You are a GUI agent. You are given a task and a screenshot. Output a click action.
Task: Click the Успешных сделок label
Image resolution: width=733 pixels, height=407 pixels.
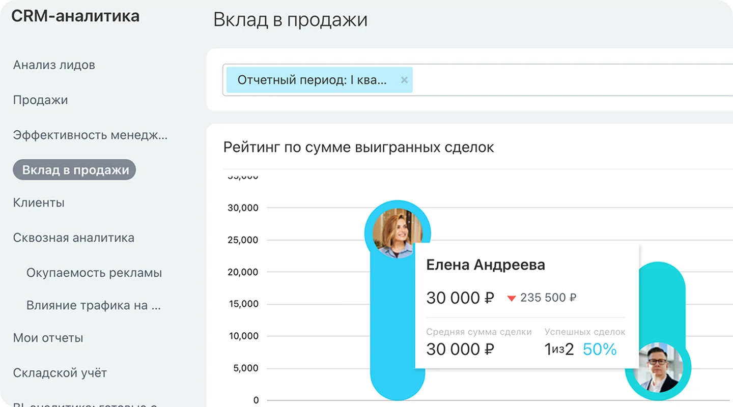coord(585,332)
